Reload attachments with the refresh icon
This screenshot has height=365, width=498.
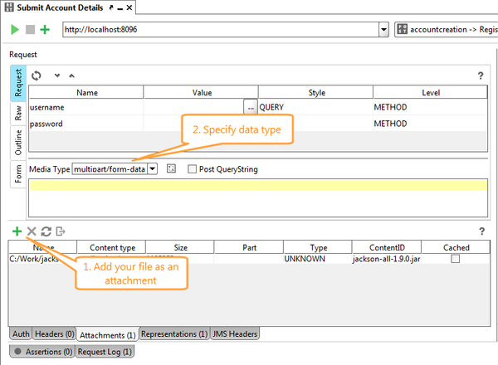click(x=46, y=231)
